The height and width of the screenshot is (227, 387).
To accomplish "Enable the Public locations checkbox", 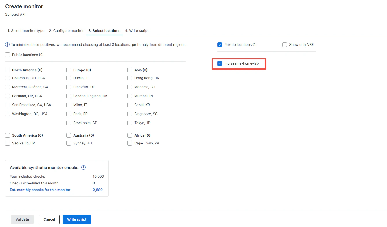I will [x=8, y=55].
